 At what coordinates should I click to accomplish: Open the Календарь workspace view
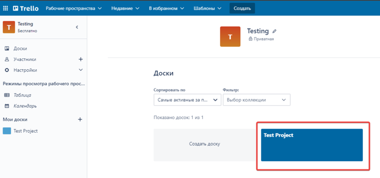point(25,106)
